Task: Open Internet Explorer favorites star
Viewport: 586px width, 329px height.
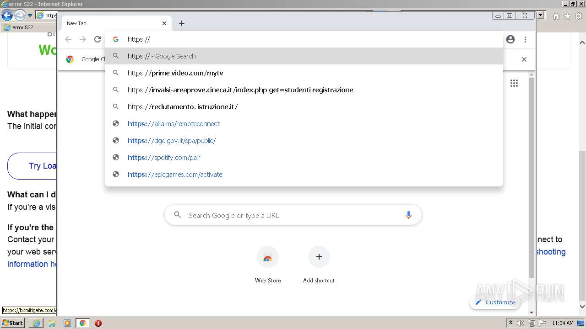Action: click(567, 16)
